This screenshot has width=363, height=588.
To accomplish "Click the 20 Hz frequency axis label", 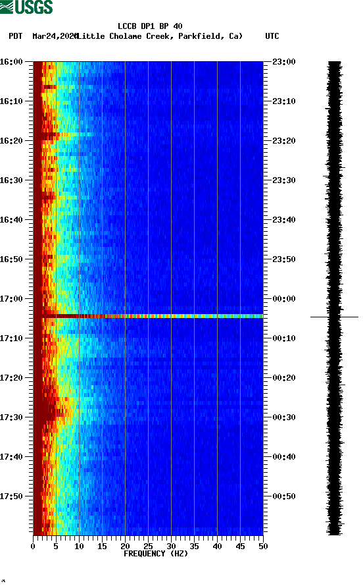I will (x=125, y=547).
